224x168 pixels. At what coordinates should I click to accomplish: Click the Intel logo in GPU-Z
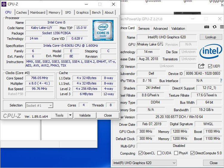211,51
